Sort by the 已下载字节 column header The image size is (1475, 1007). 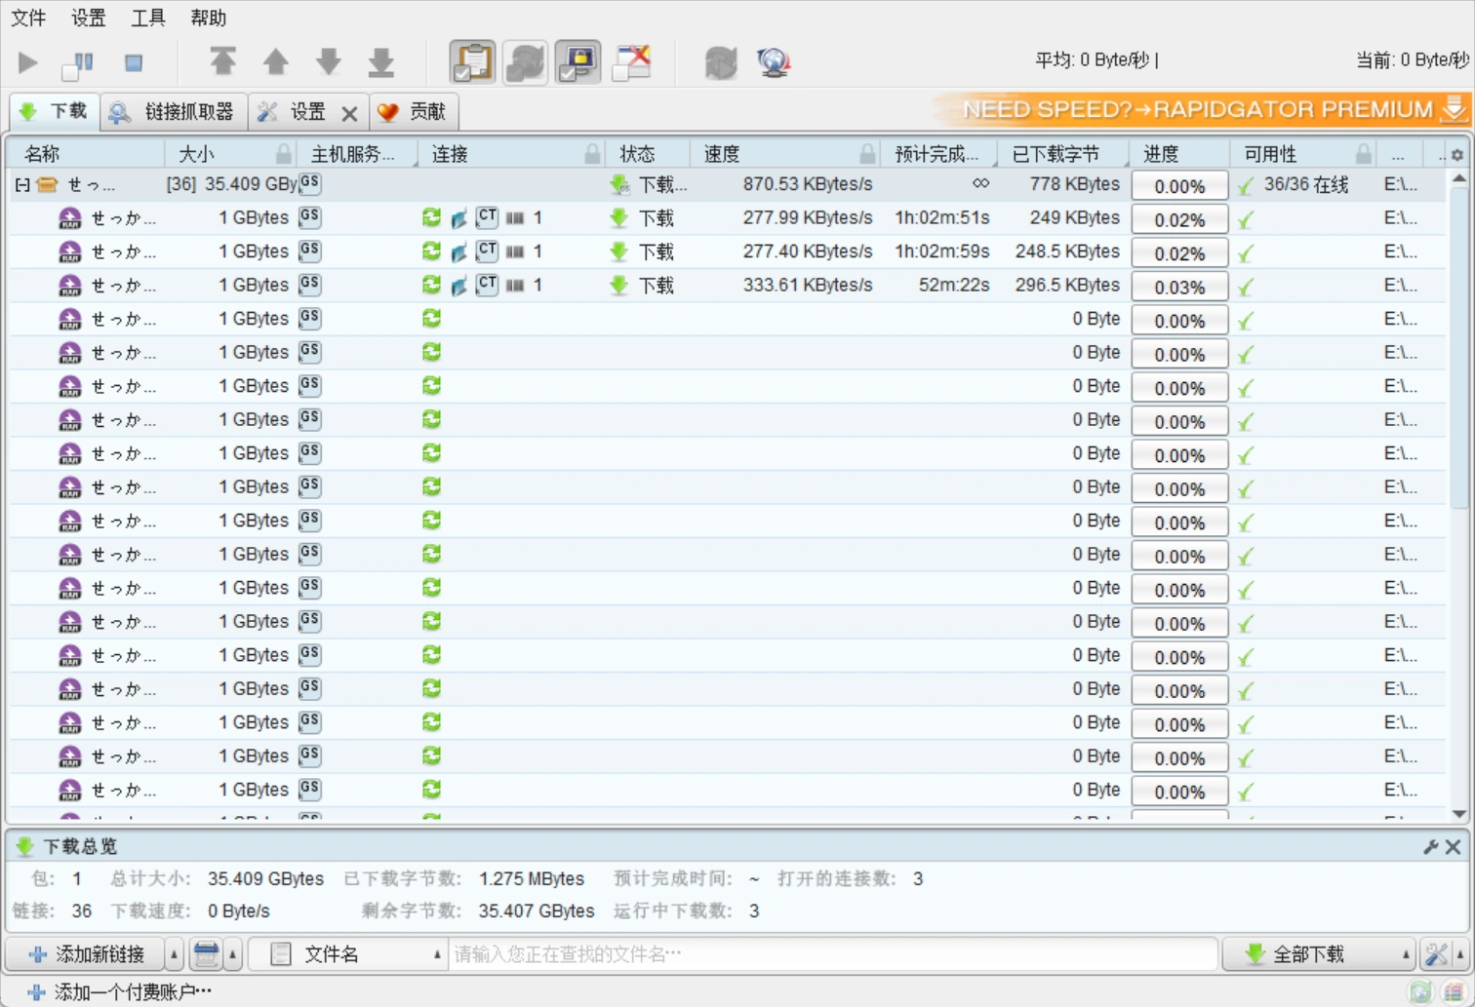tap(1063, 154)
